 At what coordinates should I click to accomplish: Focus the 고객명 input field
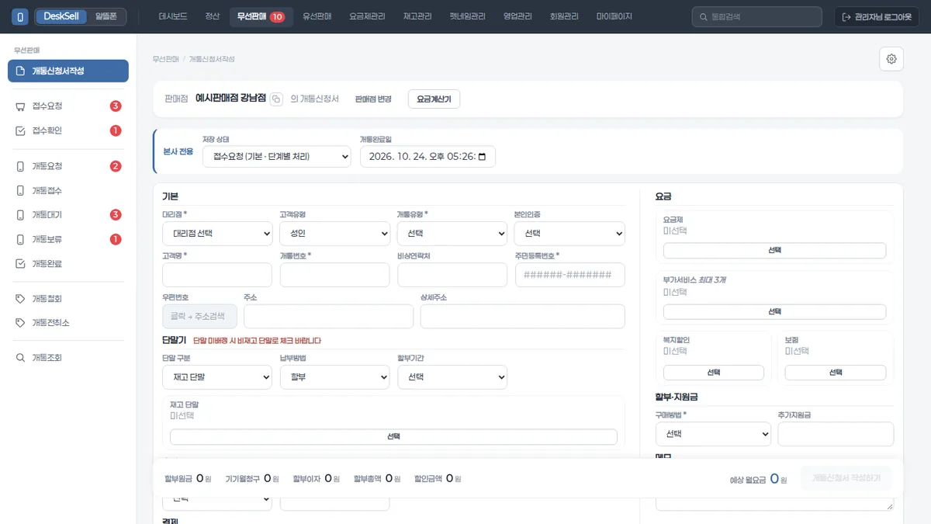pyautogui.click(x=217, y=275)
